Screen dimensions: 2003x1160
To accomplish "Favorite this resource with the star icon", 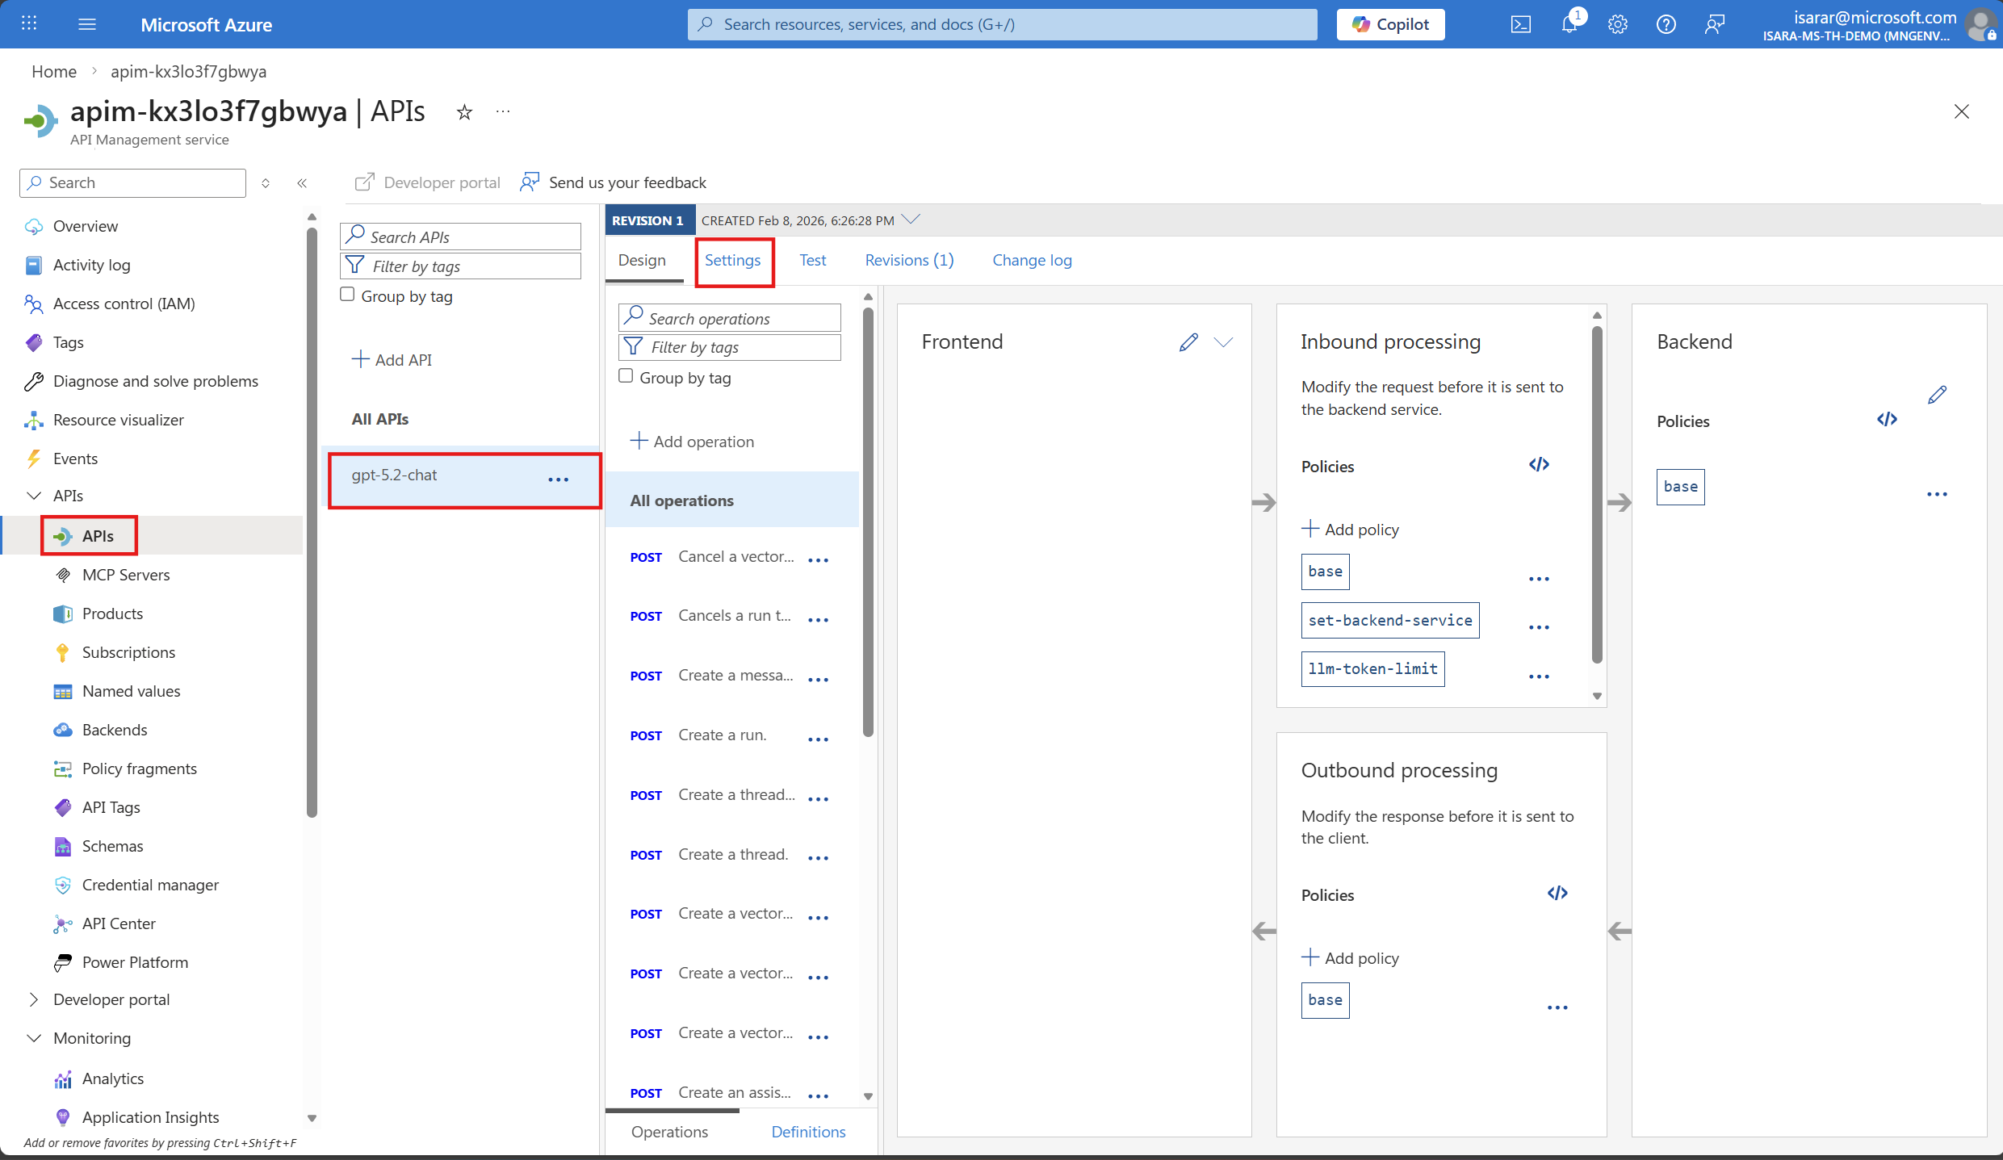I will click(464, 112).
